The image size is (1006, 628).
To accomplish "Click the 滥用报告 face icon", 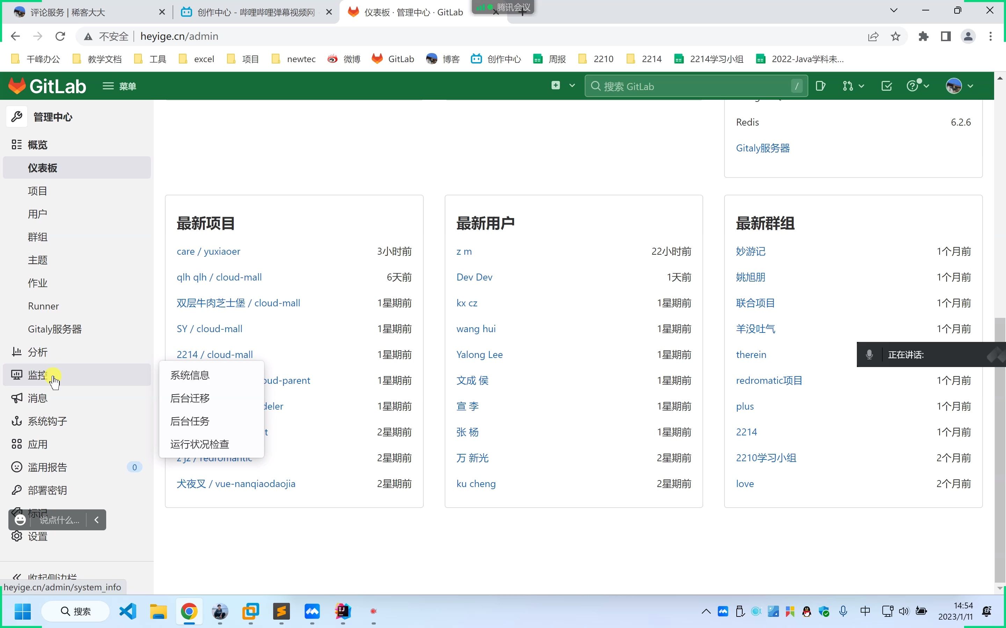I will point(17,467).
